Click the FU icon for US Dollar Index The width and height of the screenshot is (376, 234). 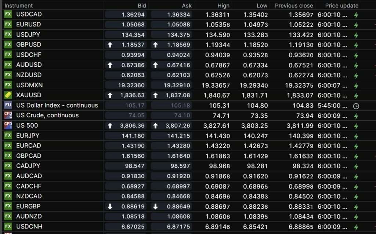(8, 105)
